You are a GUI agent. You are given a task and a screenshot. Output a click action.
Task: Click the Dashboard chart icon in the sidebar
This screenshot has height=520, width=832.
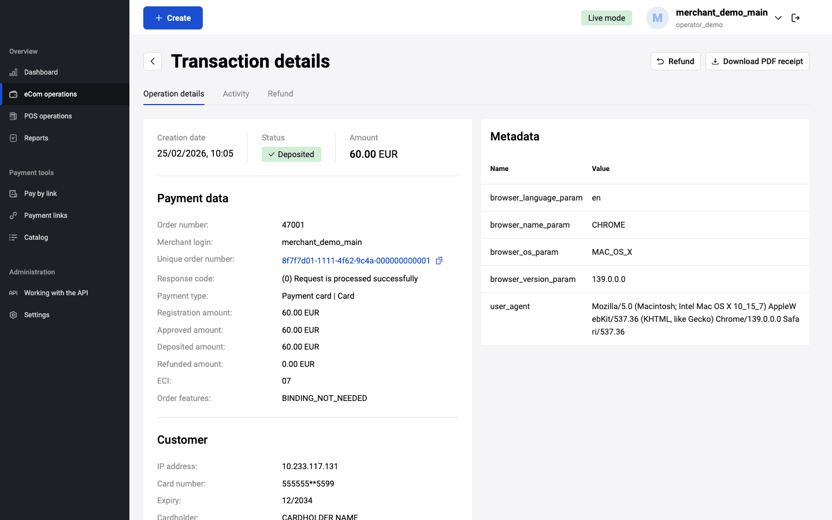tap(13, 72)
